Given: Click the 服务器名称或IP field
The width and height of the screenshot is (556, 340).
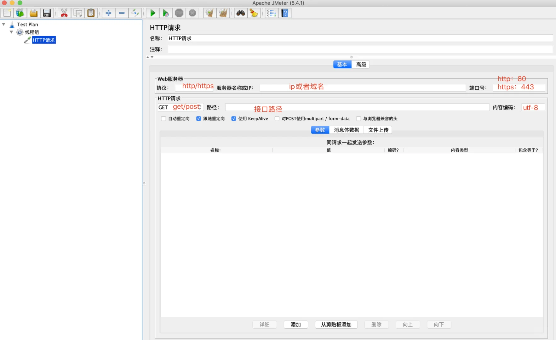Looking at the screenshot, I should pos(363,88).
